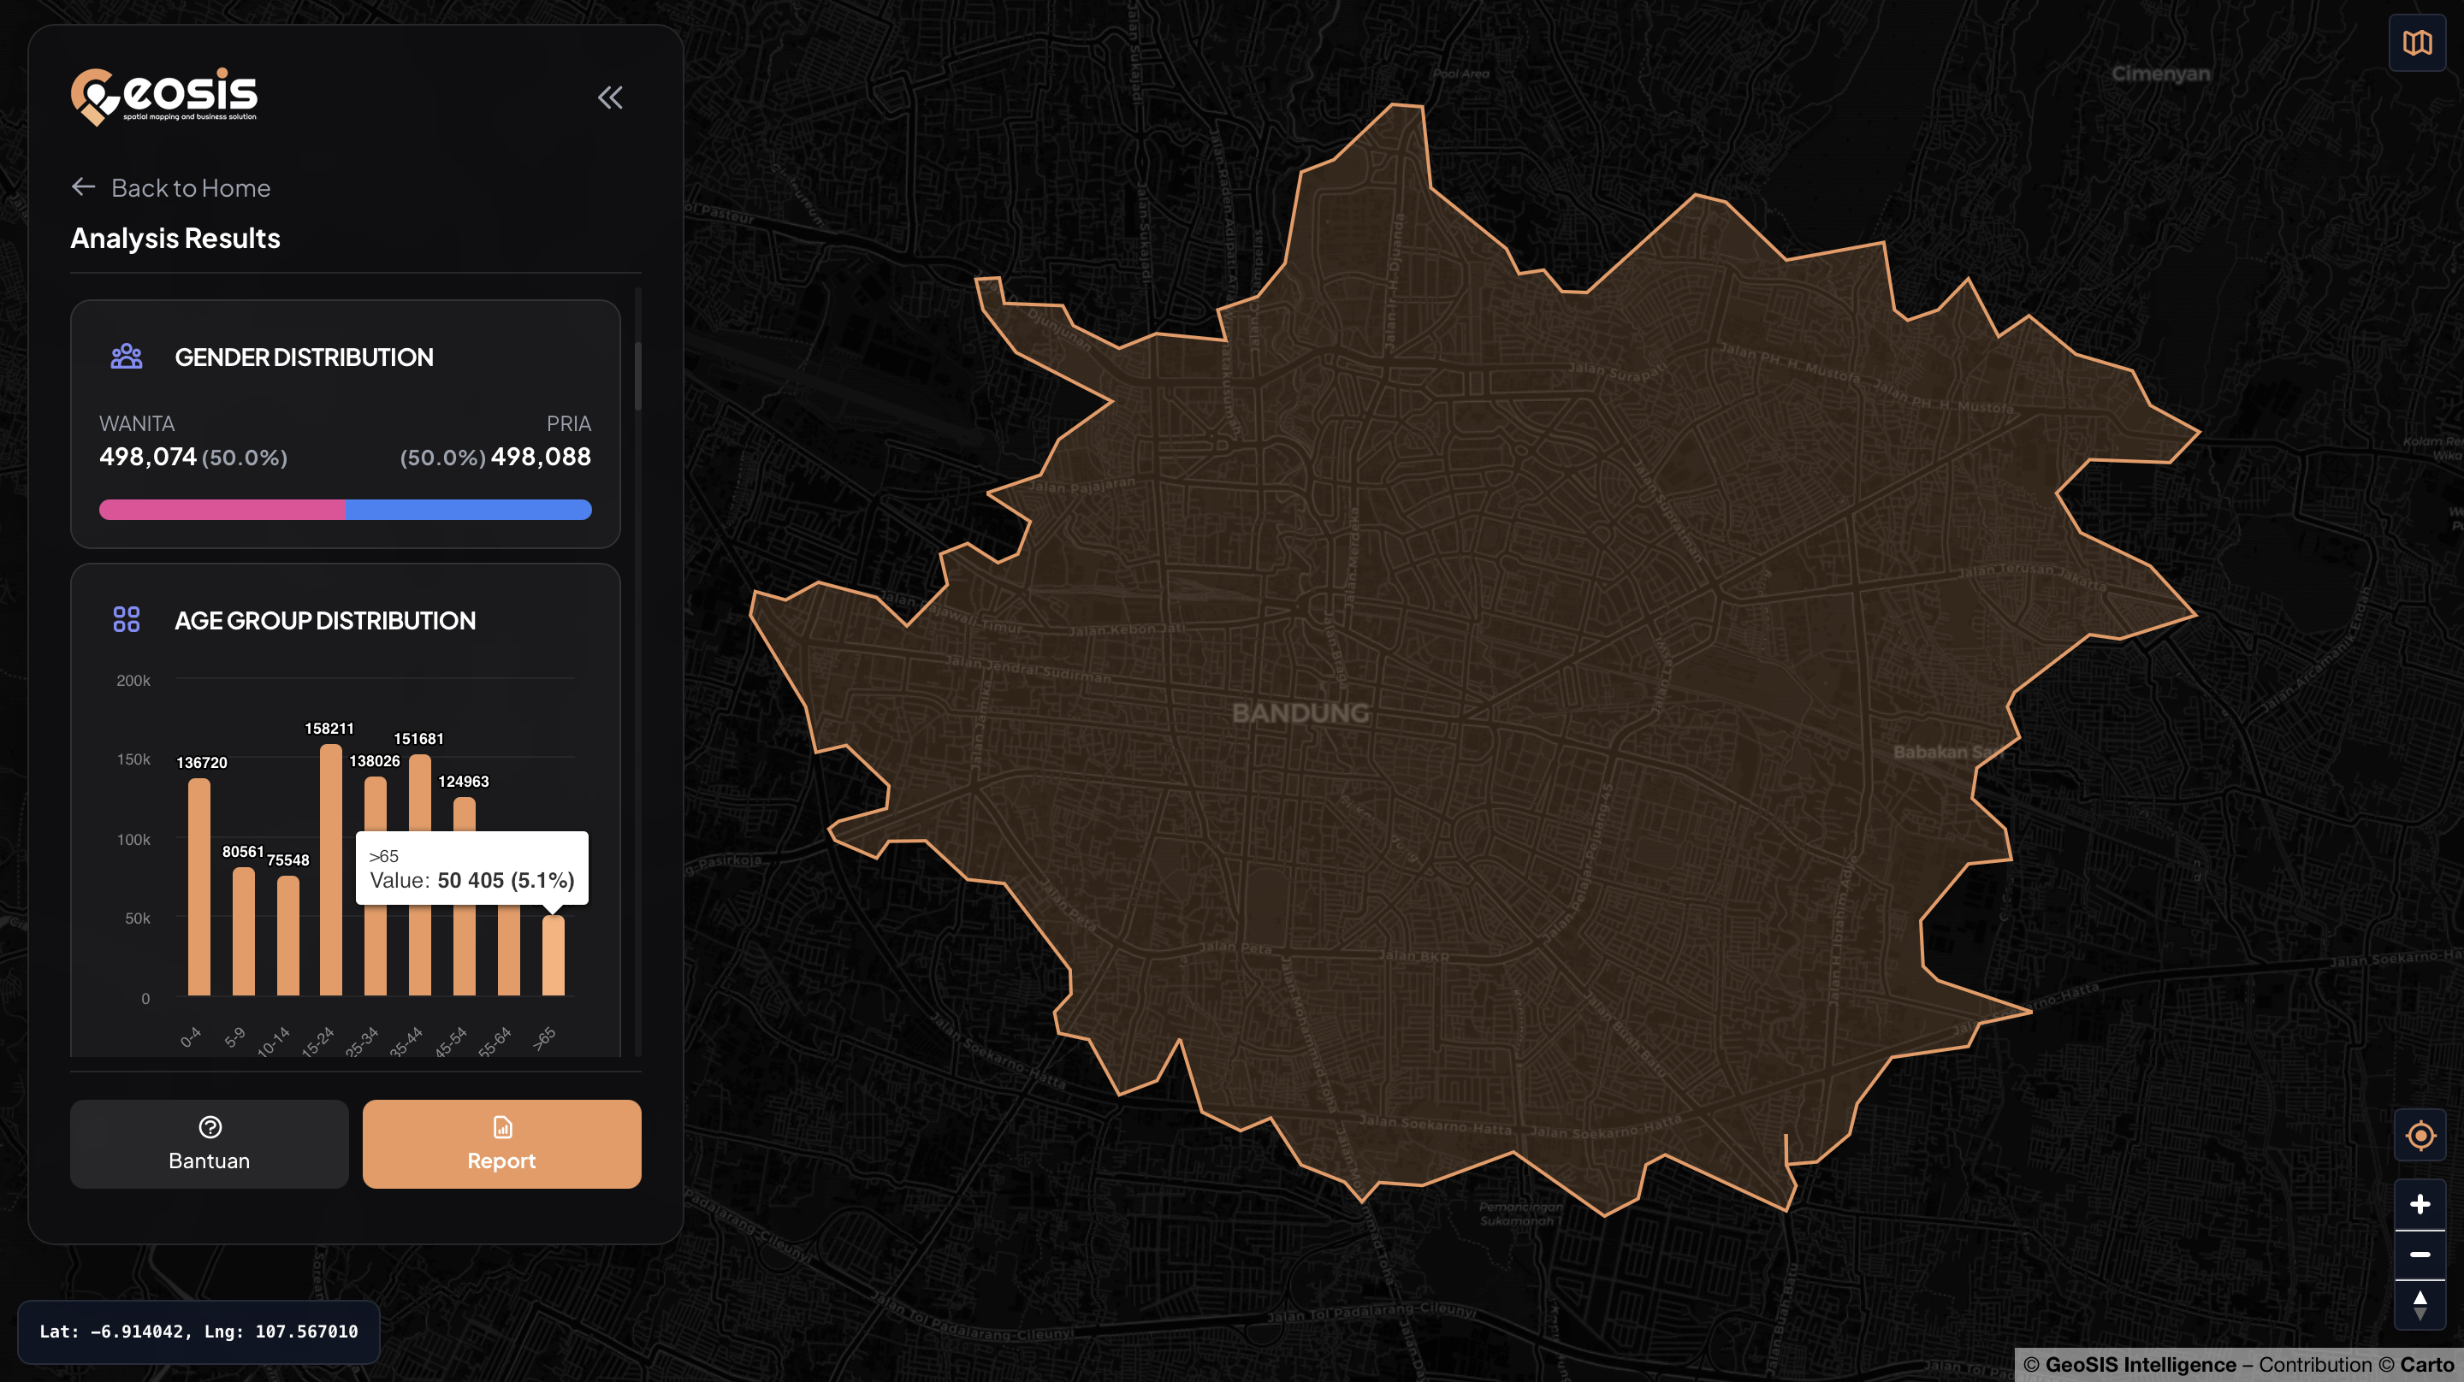Screen dimensions: 2464x1382
Task: Collapse the sidebar with double-chevron icon
Action: pos(610,97)
